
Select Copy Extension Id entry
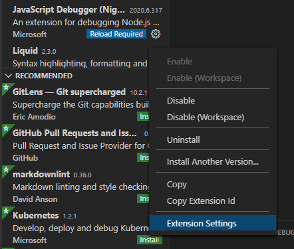pos(213,201)
